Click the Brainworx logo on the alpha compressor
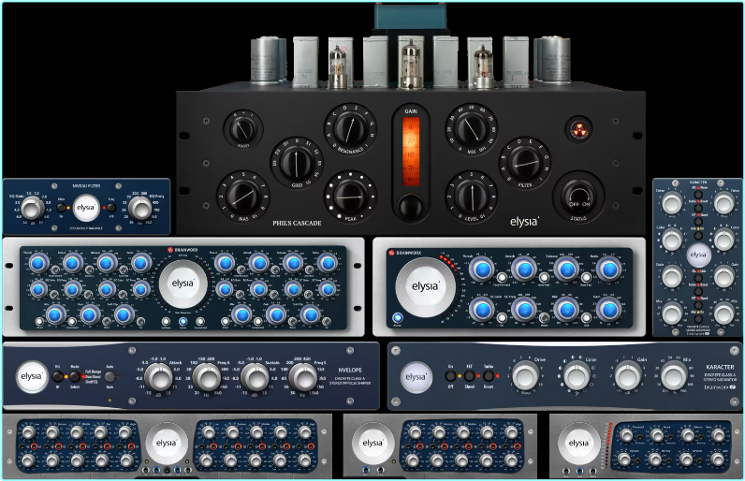The width and height of the screenshot is (745, 481). [183, 249]
